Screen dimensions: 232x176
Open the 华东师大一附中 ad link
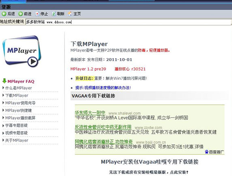[90, 113]
